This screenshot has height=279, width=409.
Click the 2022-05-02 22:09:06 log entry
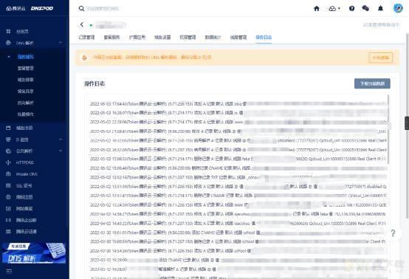(x=238, y=122)
